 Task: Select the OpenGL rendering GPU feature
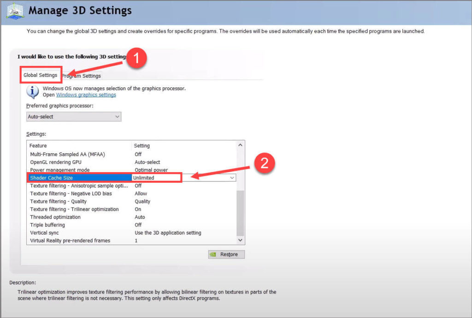(x=56, y=162)
